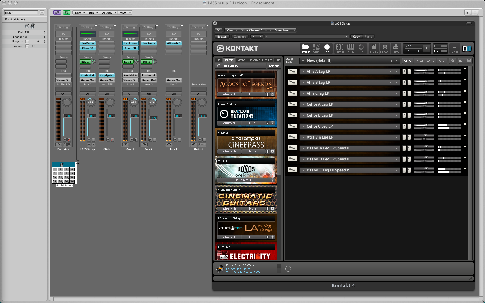This screenshot has height=303, width=485.
Task: Open the New menu in Environment
Action: click(x=80, y=13)
